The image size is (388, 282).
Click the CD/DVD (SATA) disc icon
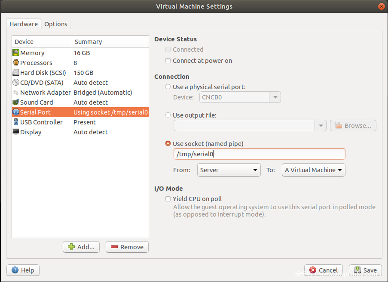pyautogui.click(x=16, y=82)
